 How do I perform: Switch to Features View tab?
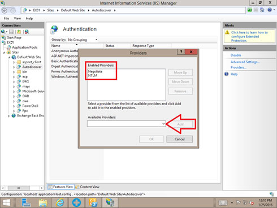(x=61, y=187)
